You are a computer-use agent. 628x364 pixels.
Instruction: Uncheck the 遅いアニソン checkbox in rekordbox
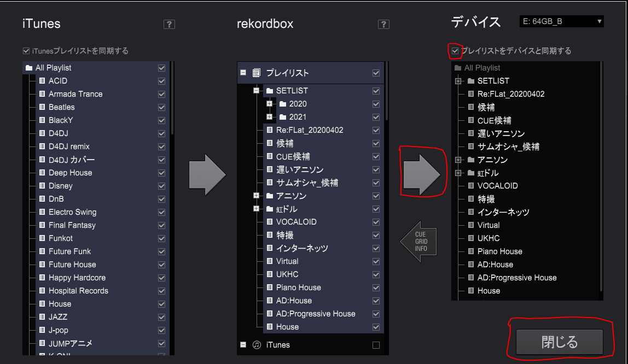pos(376,169)
